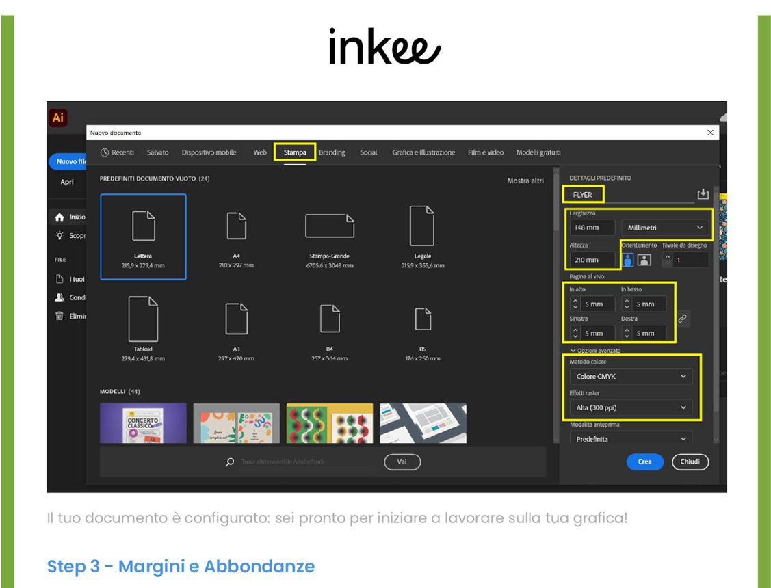Screen dimensions: 771x588
Task: Choose the Tabloid preset document icon
Action: 143,319
